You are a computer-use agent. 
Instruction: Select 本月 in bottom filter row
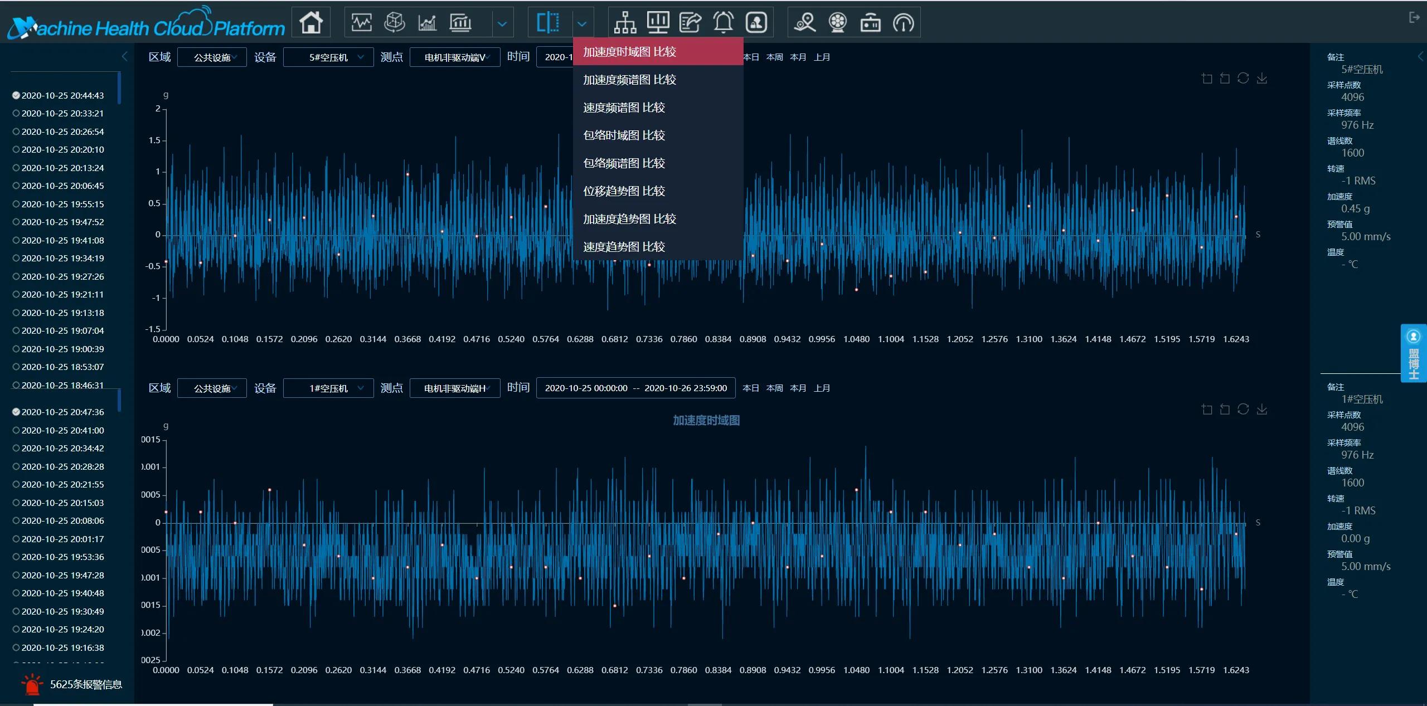798,388
